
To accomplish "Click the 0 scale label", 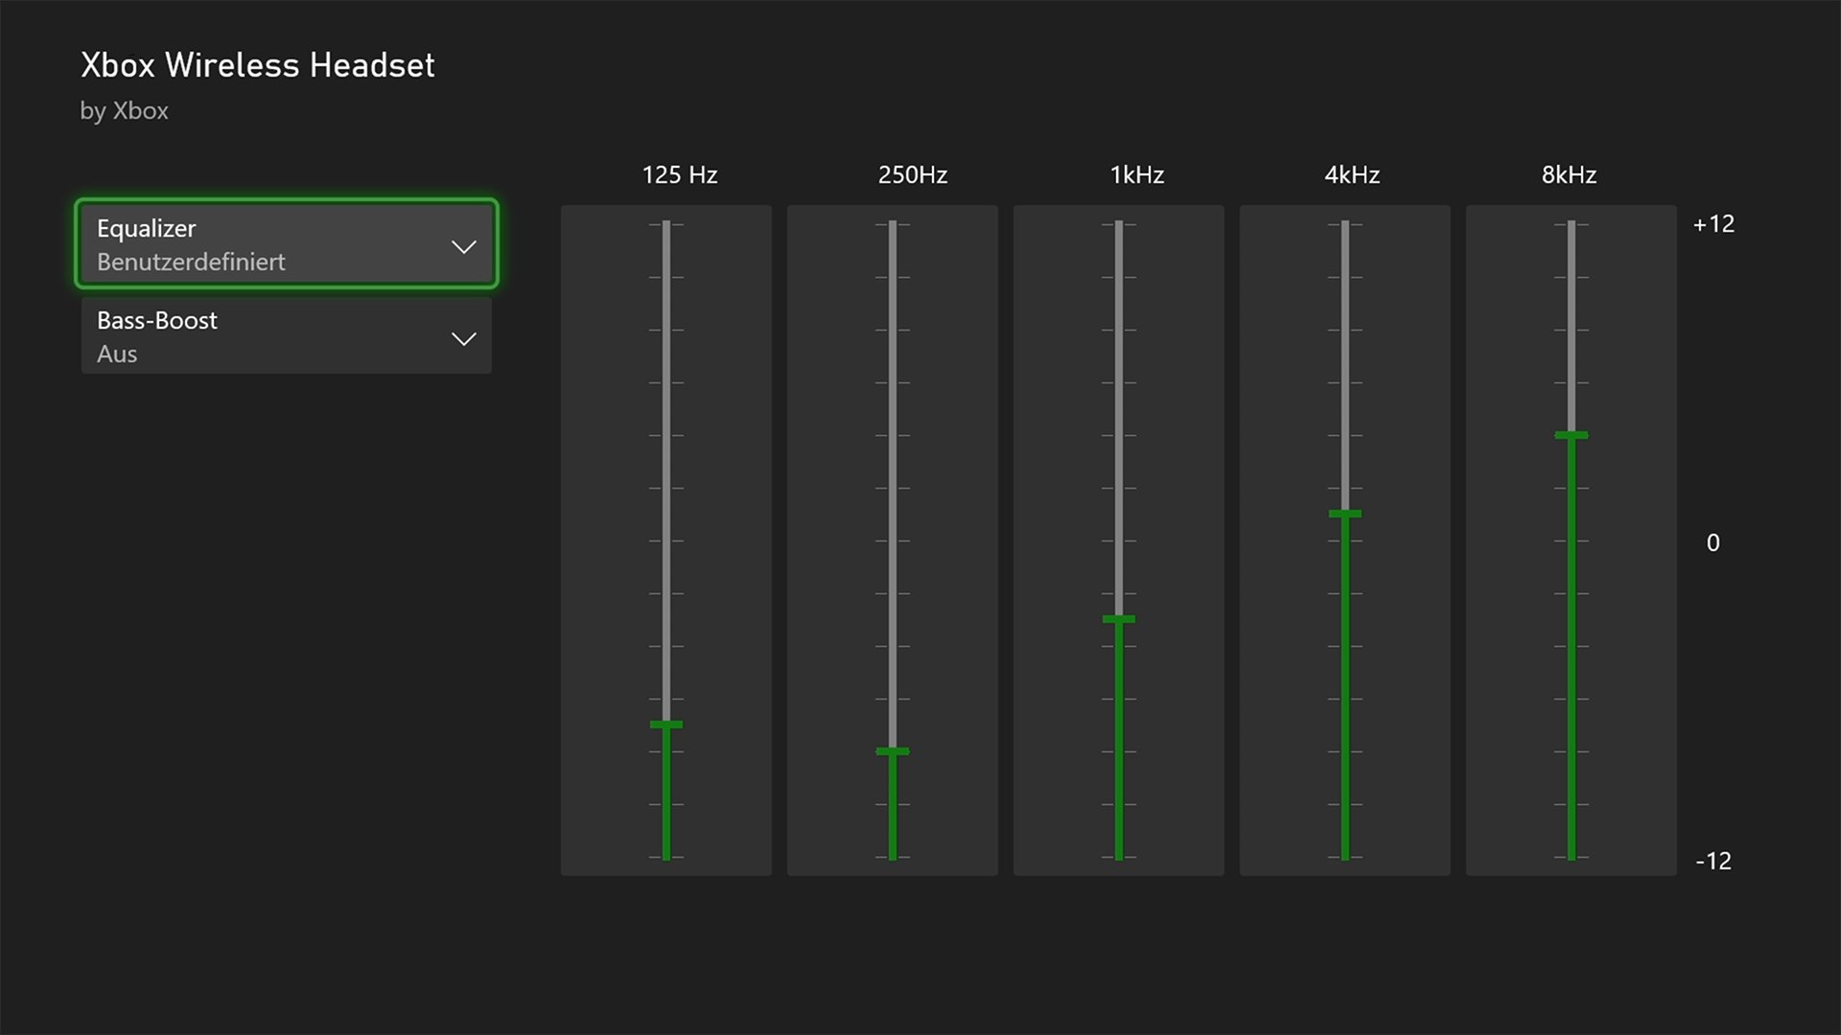I will (1713, 543).
